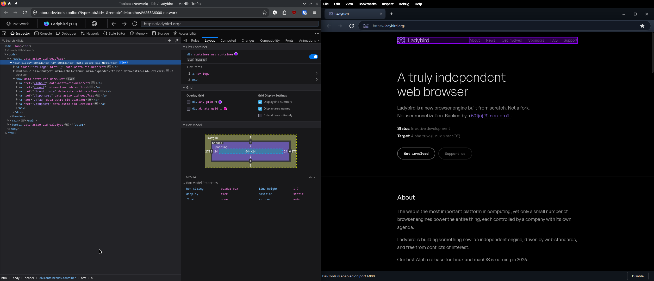Check Extend lines infinitely
The width and height of the screenshot is (654, 281).
click(x=260, y=116)
